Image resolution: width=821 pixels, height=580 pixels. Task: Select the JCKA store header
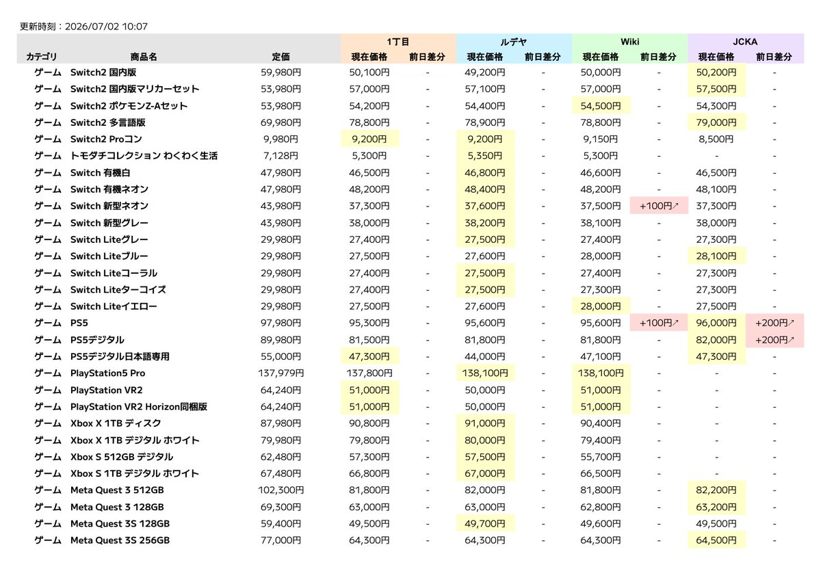(745, 42)
